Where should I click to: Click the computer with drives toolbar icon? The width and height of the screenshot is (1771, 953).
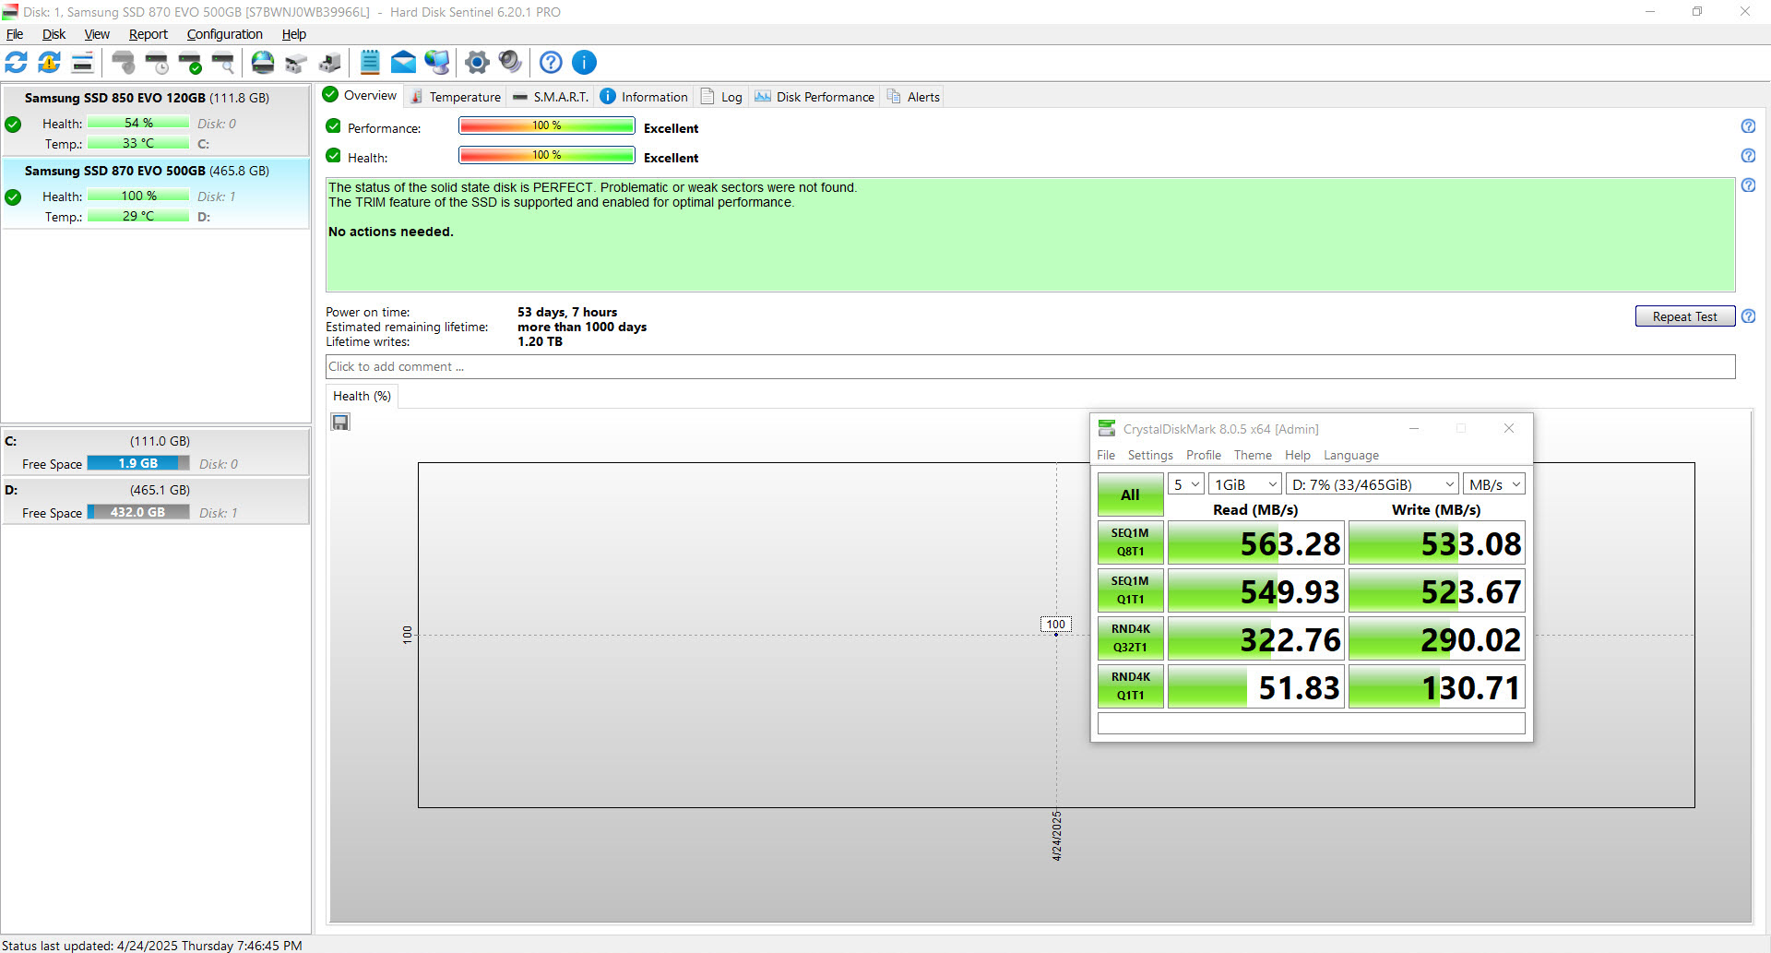click(x=329, y=63)
